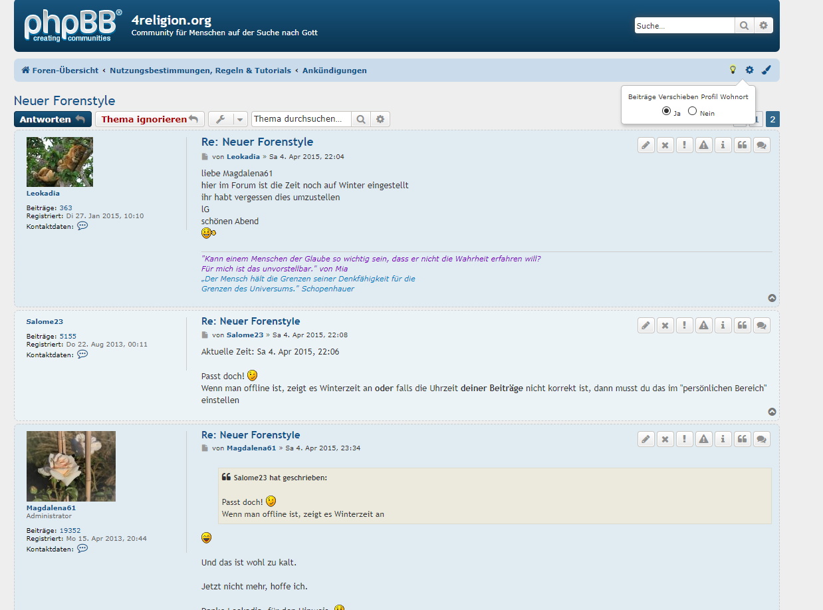Screen dimensions: 823x610
Task: Delete Leokadia's post using the X icon
Action: click(665, 145)
